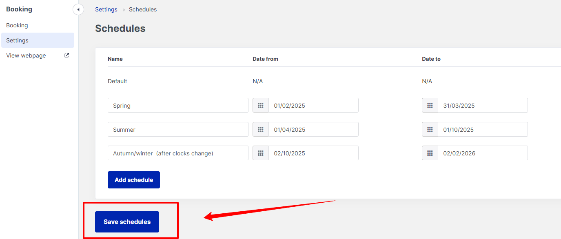Collapse the sidebar with the arrow button
Screen dimensions: 561x239
tap(78, 9)
